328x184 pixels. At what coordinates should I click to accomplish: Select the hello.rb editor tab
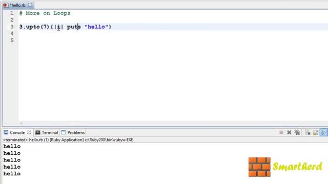(18, 5)
